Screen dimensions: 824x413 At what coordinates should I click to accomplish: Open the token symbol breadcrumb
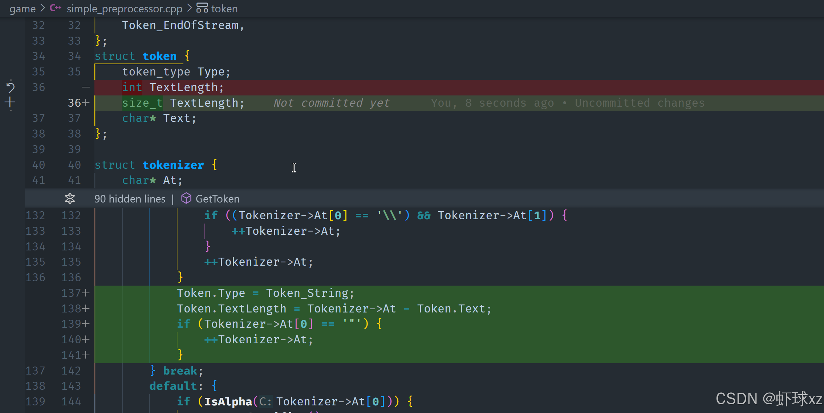pos(224,8)
